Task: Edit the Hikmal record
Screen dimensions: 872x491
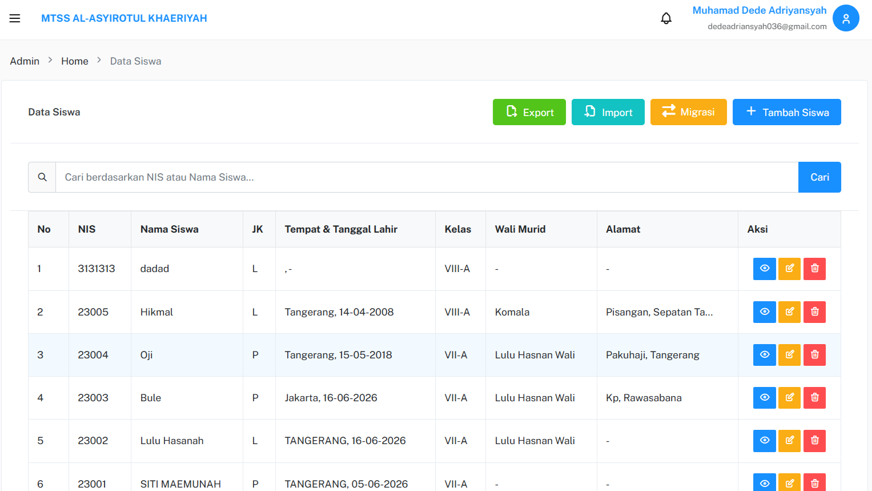Action: tap(789, 312)
